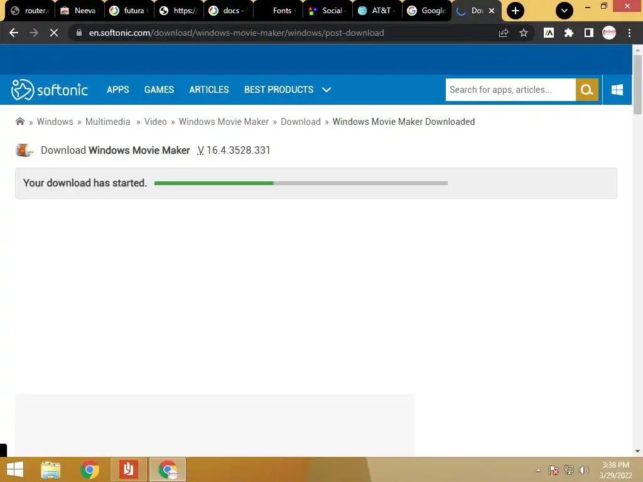Click the forward navigation arrow

click(x=34, y=33)
